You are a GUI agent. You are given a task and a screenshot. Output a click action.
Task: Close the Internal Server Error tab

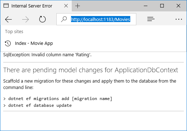point(66,6)
